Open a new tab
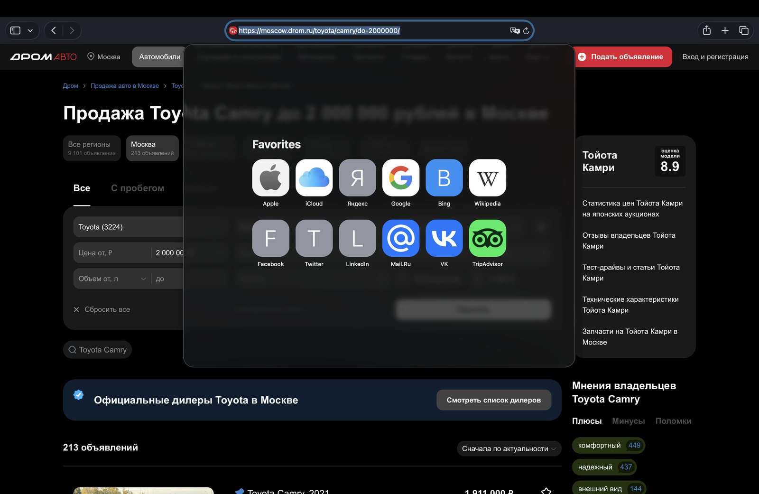This screenshot has width=759, height=494. coord(725,30)
